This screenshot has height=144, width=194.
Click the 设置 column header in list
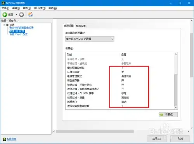123,54
